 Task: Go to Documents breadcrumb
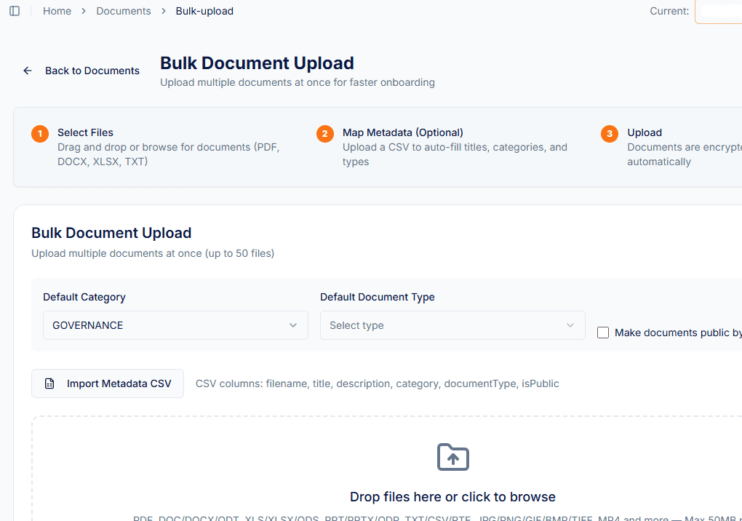tap(124, 11)
